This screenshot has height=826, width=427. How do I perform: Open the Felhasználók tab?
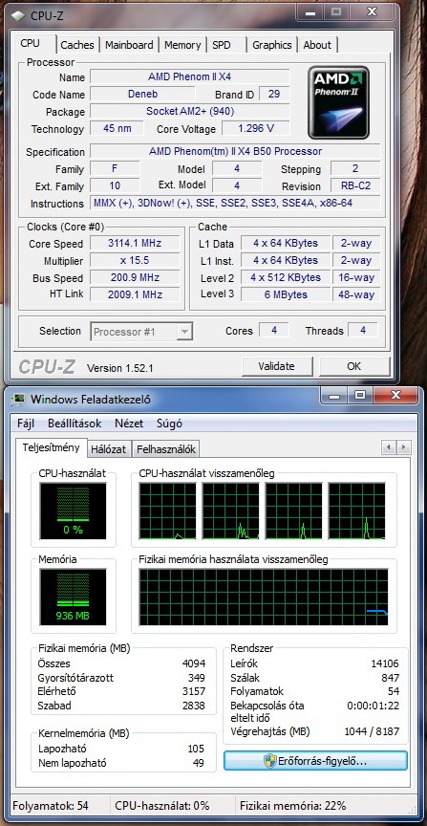coord(166,449)
